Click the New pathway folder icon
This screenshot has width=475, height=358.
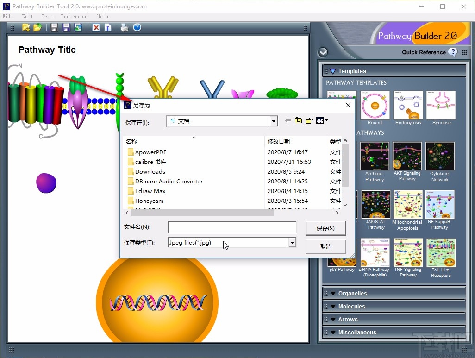26,28
